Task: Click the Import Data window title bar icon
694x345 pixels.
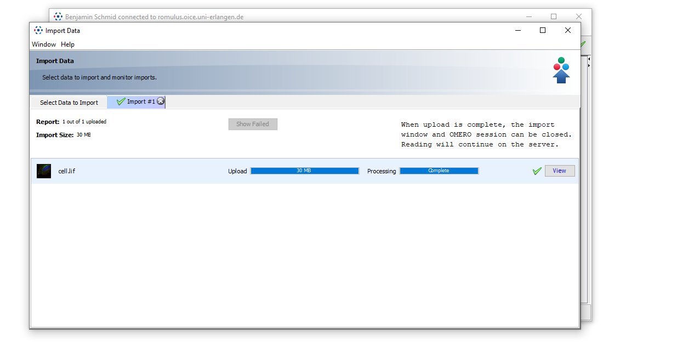Action: [x=38, y=31]
